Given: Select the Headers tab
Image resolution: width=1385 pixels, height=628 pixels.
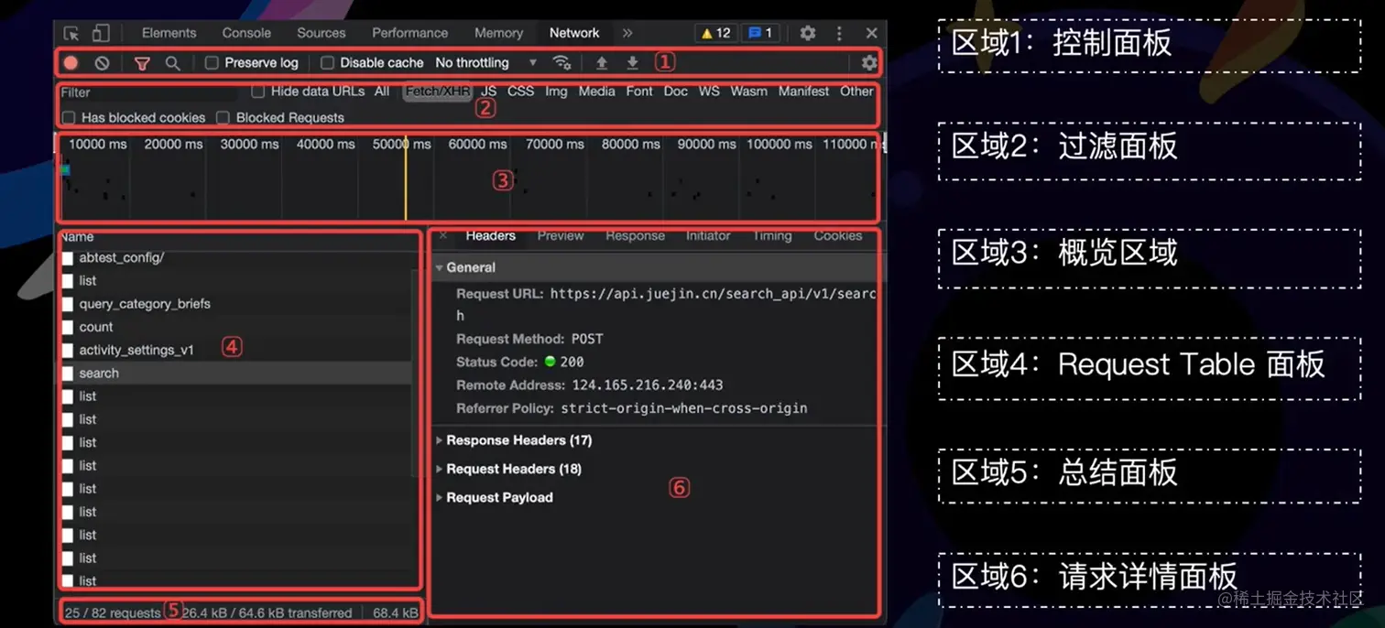Looking at the screenshot, I should tap(490, 235).
